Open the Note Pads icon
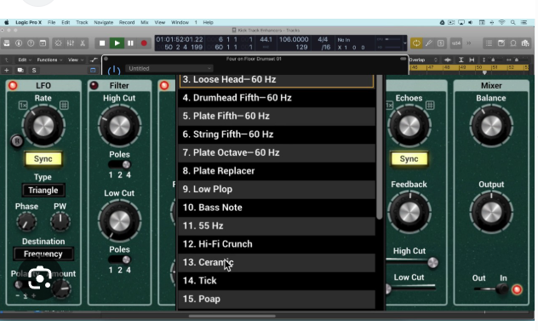 click(x=501, y=43)
